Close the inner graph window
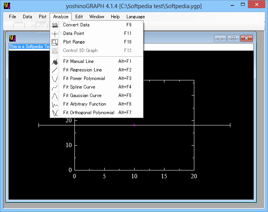268x212 pixels. (246, 38)
